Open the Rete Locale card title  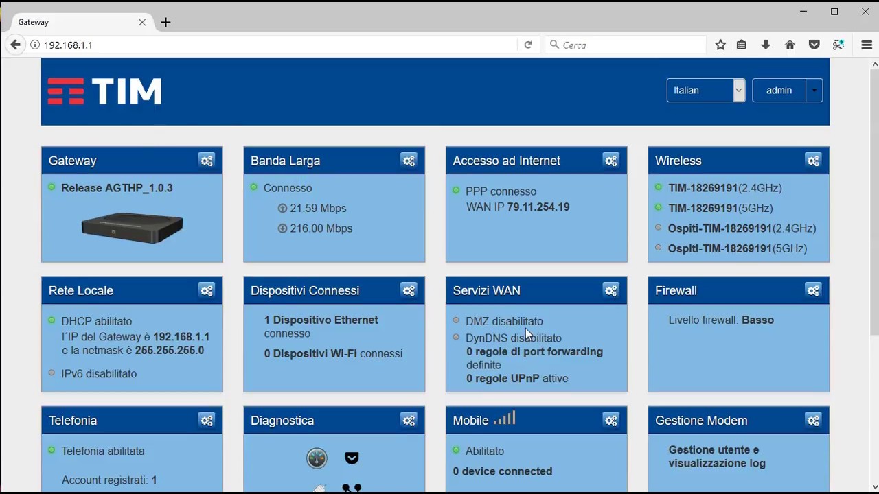80,290
